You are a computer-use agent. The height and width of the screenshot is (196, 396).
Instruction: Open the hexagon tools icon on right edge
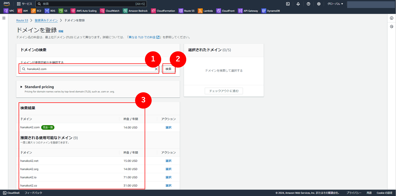[x=392, y=27]
